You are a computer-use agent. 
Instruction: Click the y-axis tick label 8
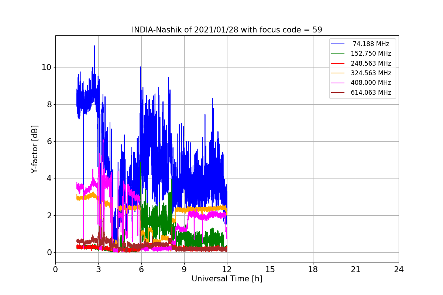pos(49,104)
